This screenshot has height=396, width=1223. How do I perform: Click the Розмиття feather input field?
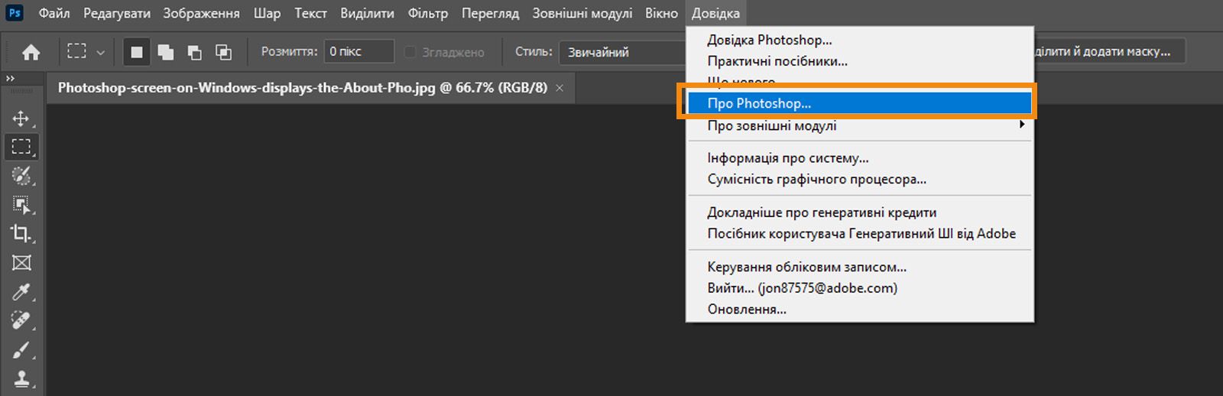[x=358, y=51]
